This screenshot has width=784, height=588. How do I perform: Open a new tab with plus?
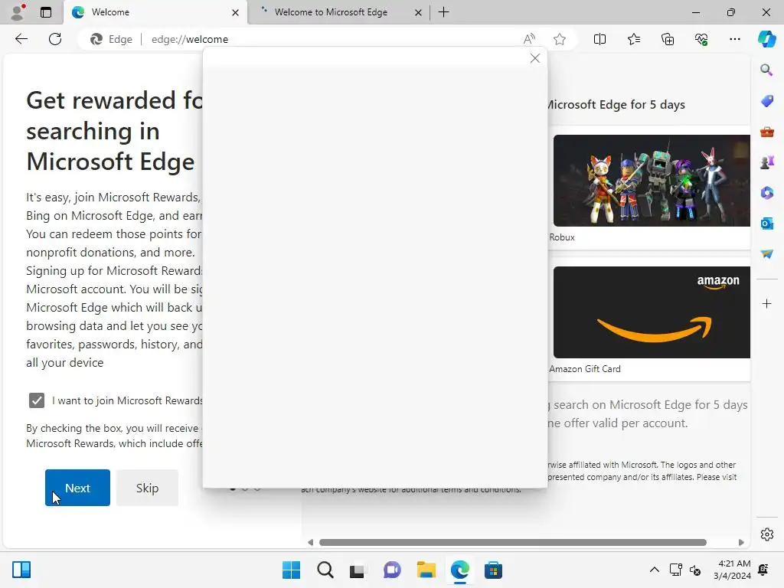pyautogui.click(x=443, y=12)
